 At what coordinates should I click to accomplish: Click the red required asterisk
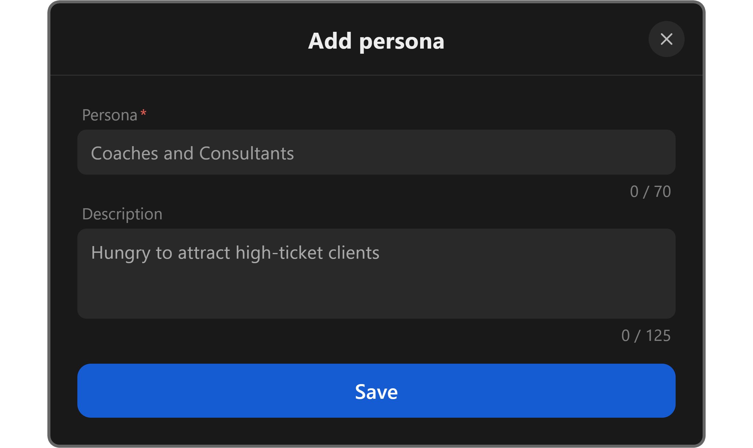coord(143,113)
